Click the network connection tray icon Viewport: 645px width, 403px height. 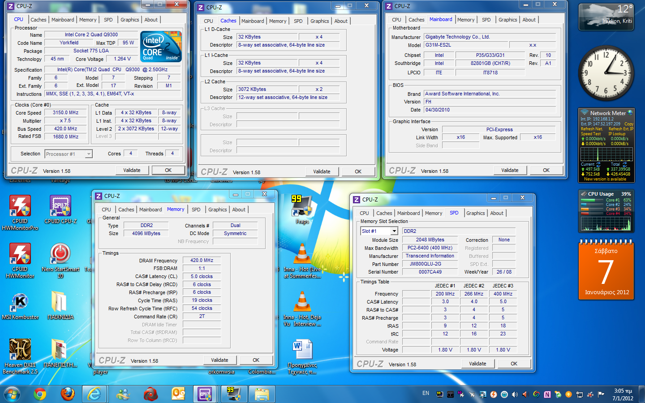[580, 394]
